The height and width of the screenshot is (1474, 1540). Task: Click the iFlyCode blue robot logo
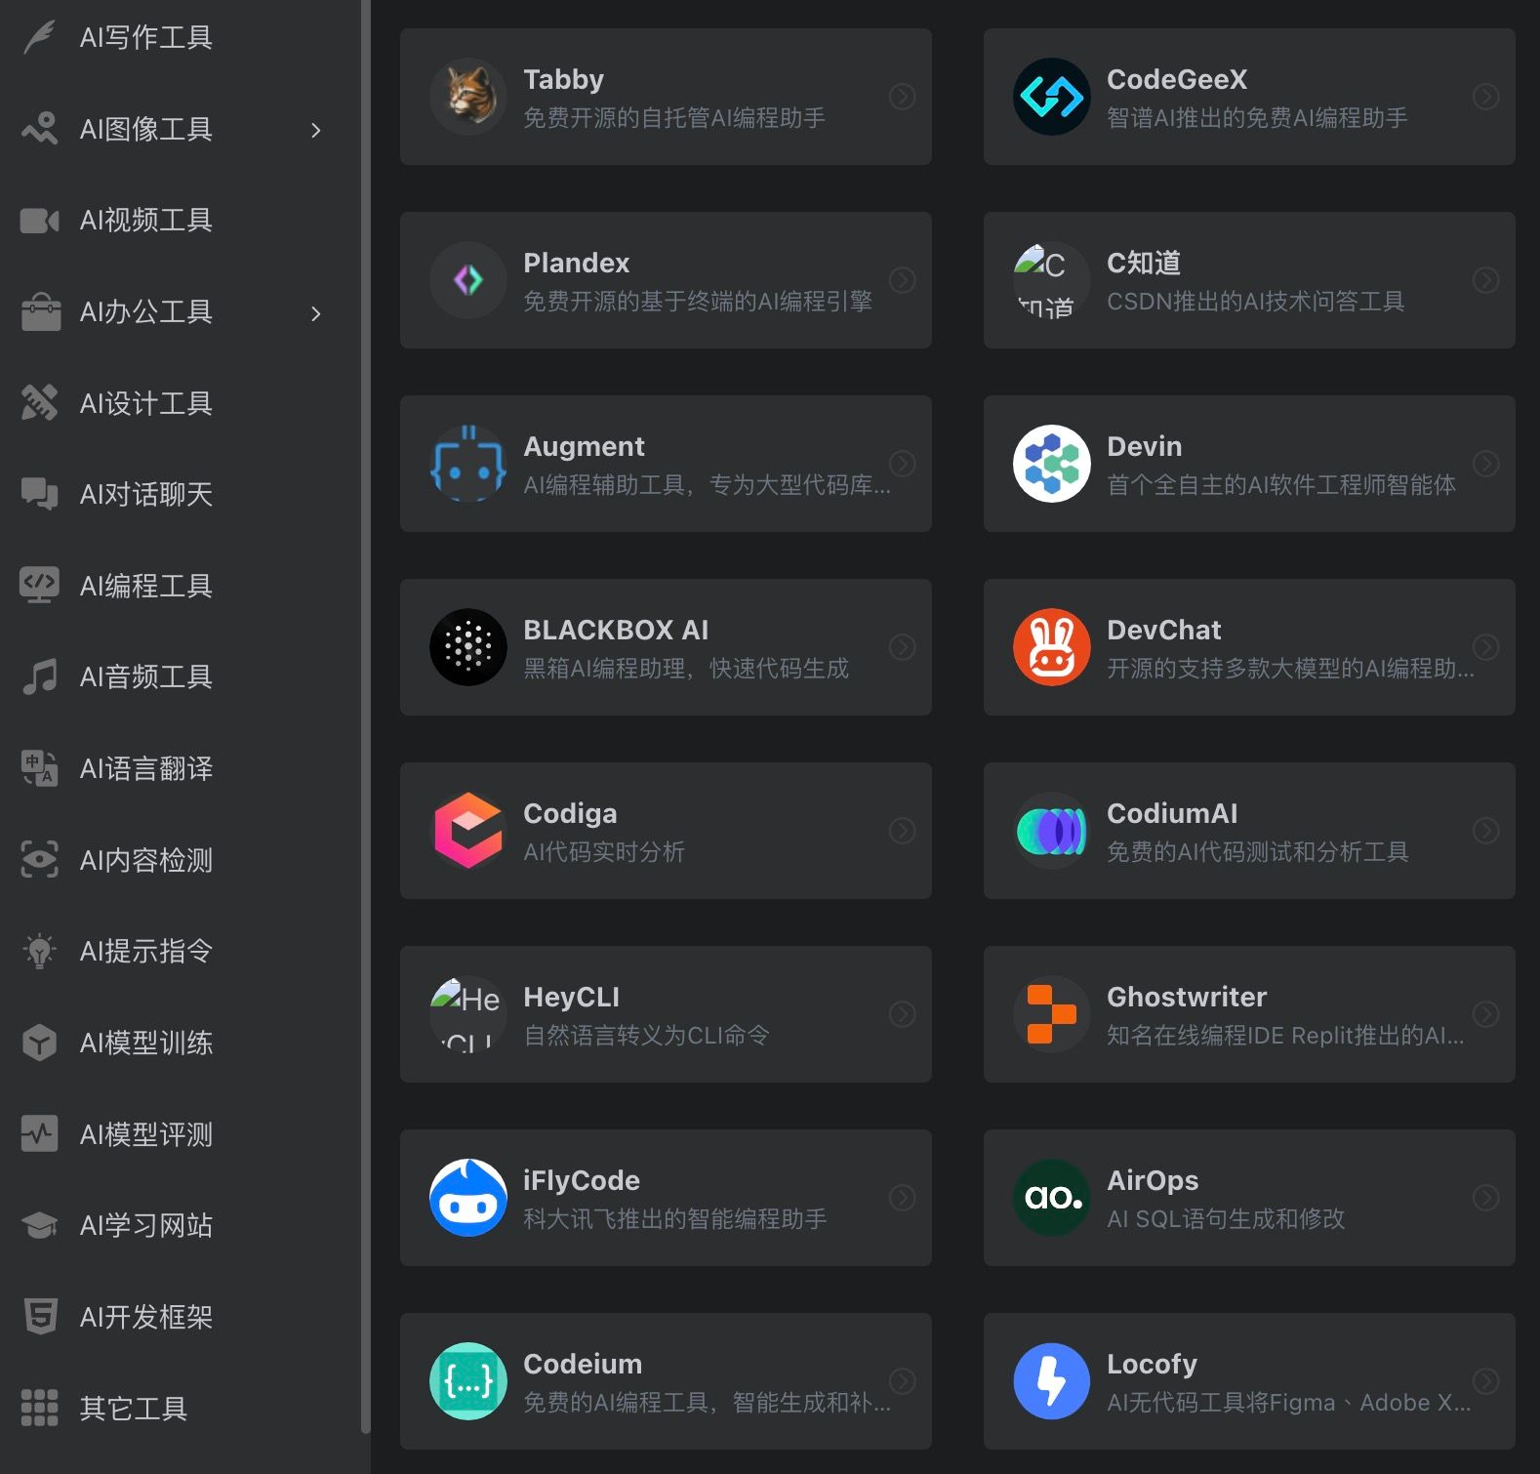(x=468, y=1198)
